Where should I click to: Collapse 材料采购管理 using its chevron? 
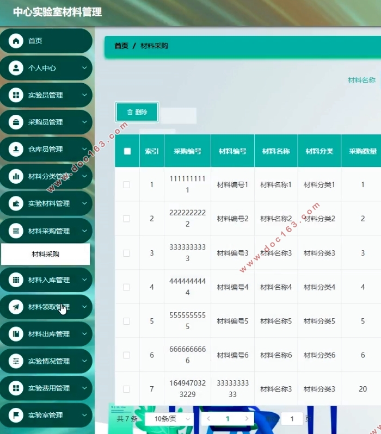coord(84,231)
